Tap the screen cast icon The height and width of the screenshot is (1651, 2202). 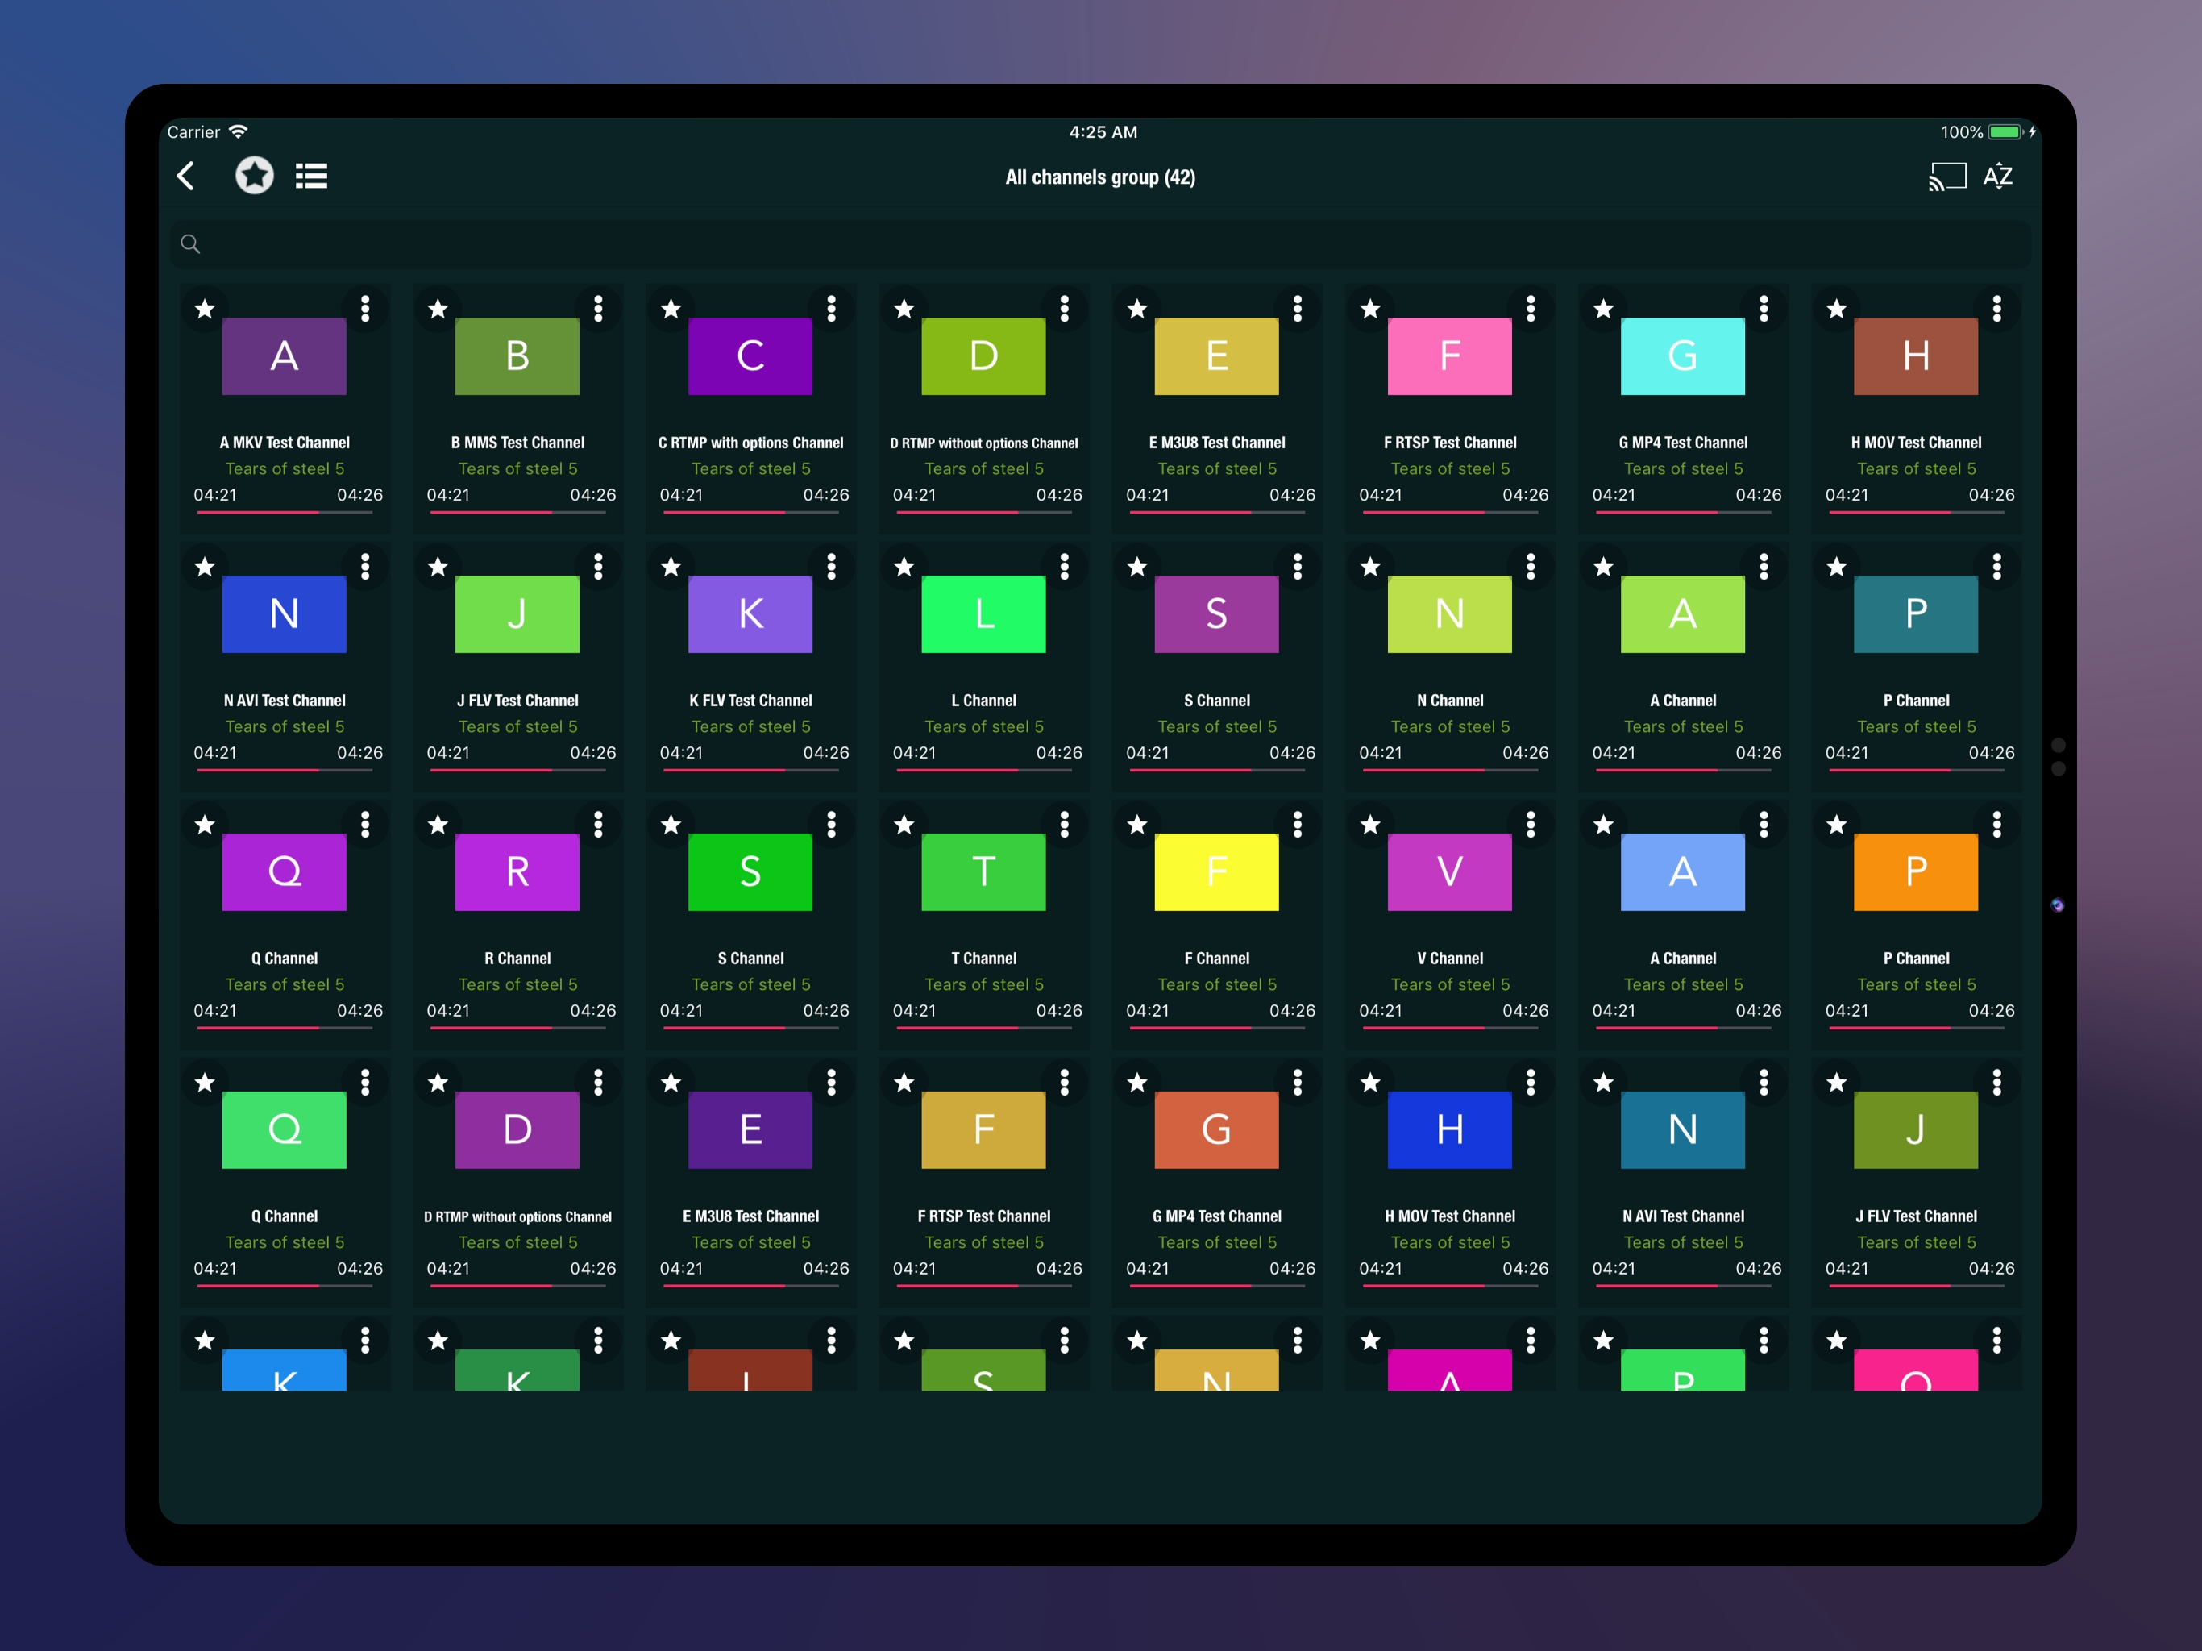(1946, 177)
